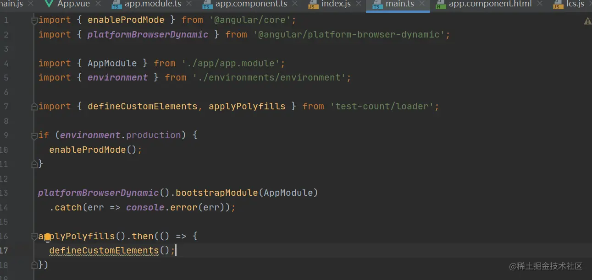Image resolution: width=592 pixels, height=280 pixels.
Task: Click the HTML file icon on app.component.html tab
Action: tap(441, 5)
